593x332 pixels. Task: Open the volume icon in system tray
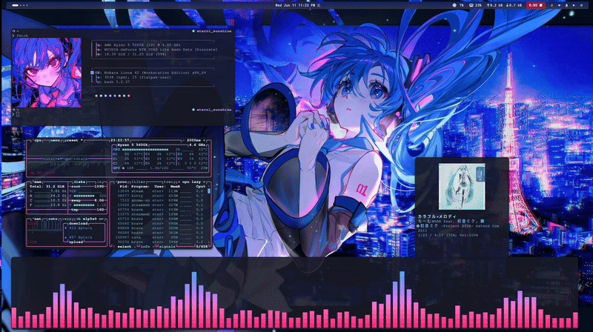pyautogui.click(x=574, y=5)
